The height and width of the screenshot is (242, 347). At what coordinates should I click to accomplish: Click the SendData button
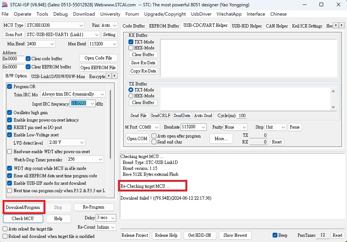(x=182, y=116)
